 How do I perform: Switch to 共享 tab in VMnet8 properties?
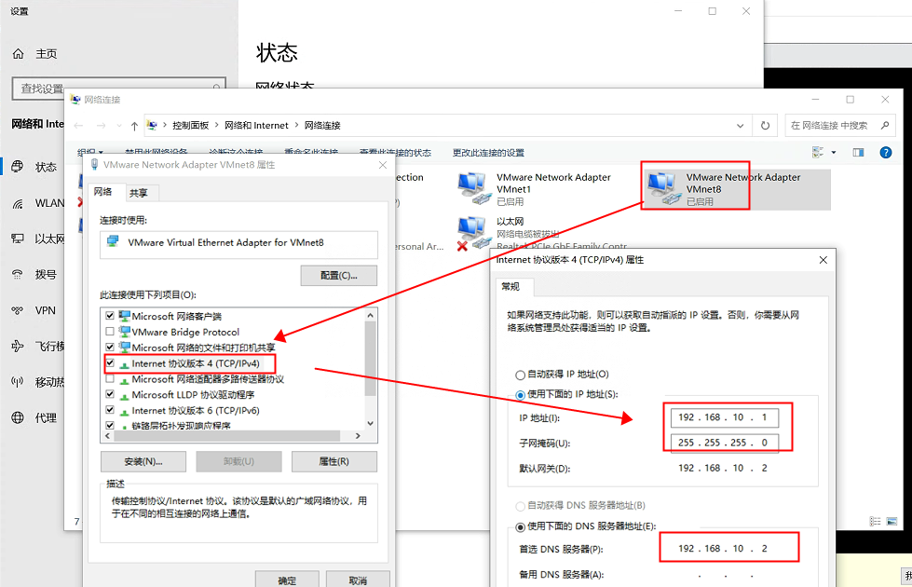(x=139, y=193)
